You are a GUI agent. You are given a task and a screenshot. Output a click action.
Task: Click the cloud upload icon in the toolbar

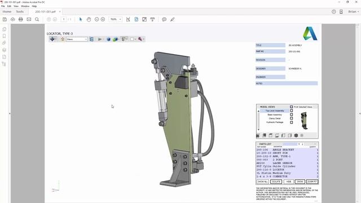(x=12, y=19)
